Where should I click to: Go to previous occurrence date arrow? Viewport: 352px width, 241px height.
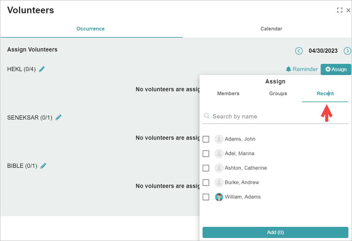point(299,51)
